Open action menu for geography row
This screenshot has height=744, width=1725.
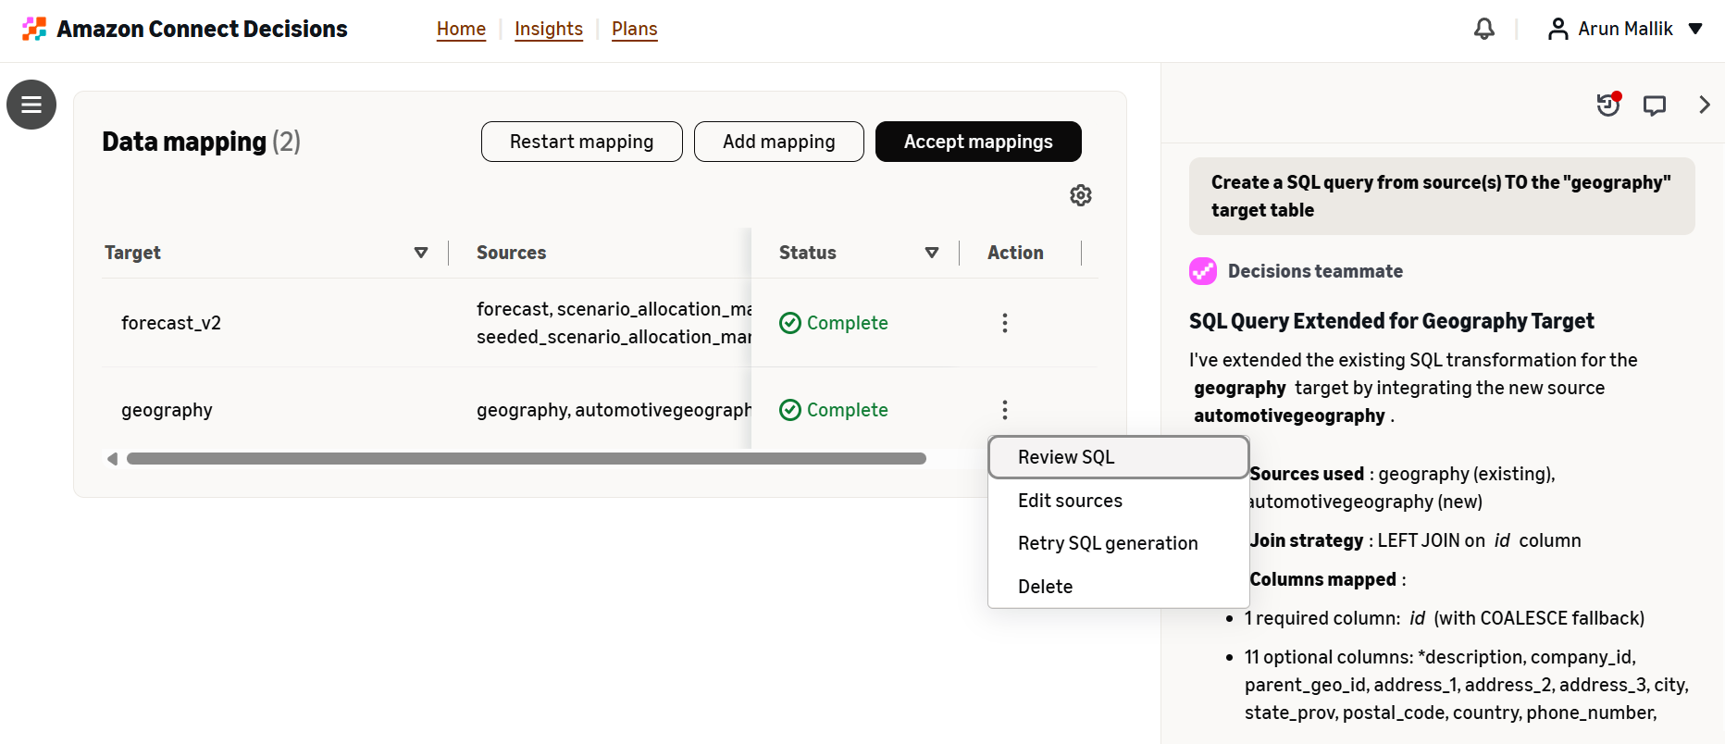click(1005, 410)
